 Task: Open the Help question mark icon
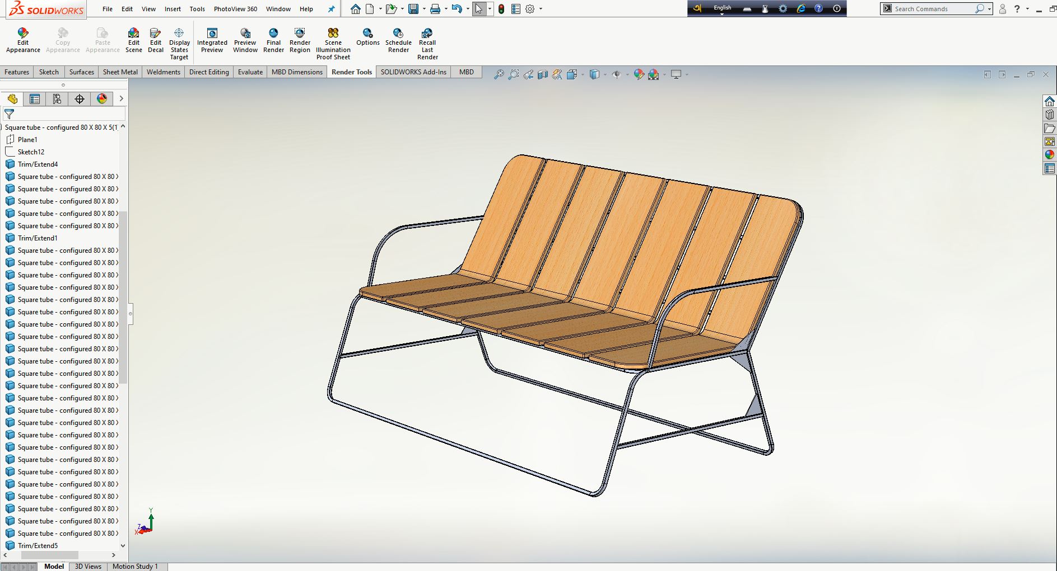pos(1017,9)
